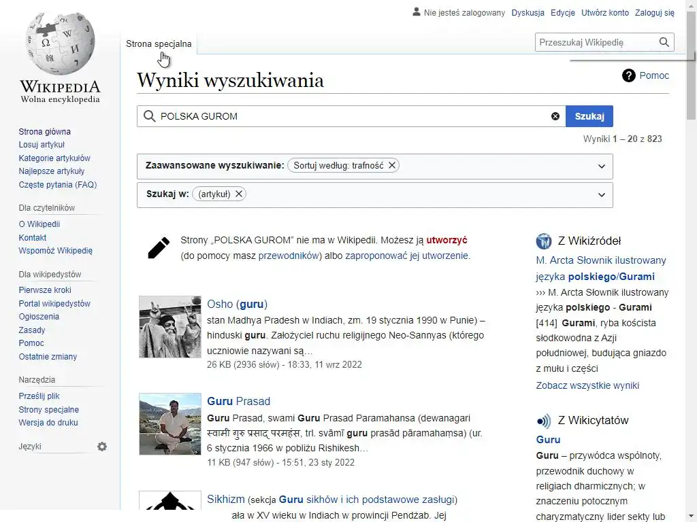The width and height of the screenshot is (697, 522).
Task: Clear the search query with the X icon
Action: pos(555,116)
